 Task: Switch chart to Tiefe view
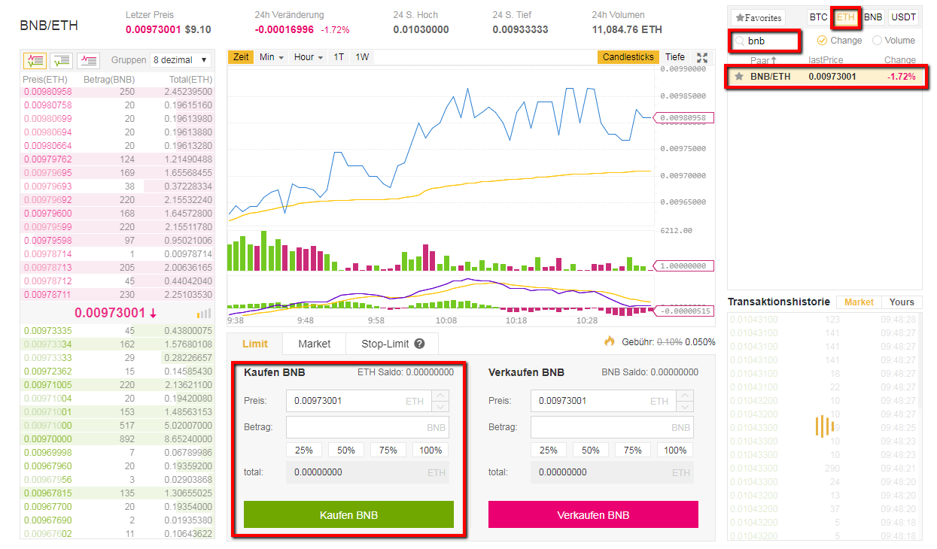click(675, 57)
